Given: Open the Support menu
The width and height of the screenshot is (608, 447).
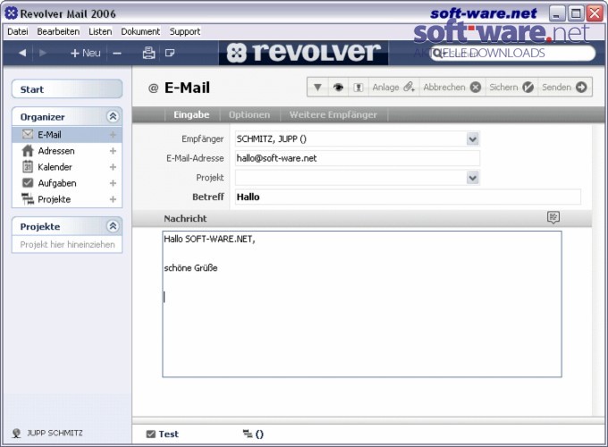Looking at the screenshot, I should (x=184, y=31).
